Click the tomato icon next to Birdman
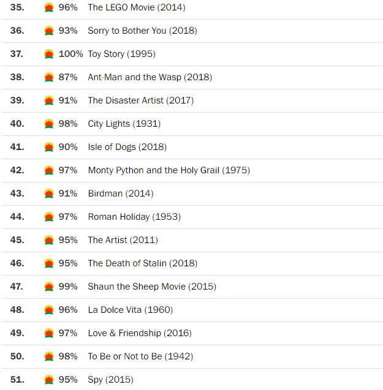The width and height of the screenshot is (383, 390). pyautogui.click(x=49, y=193)
